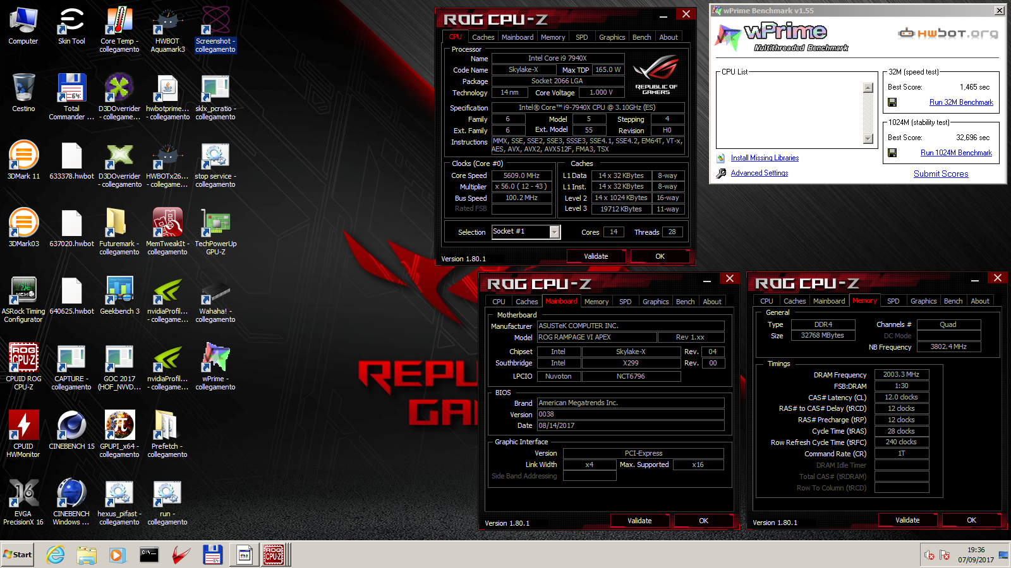Open the Skin Tool shortcut
This screenshot has height=568, width=1011.
coord(71,25)
